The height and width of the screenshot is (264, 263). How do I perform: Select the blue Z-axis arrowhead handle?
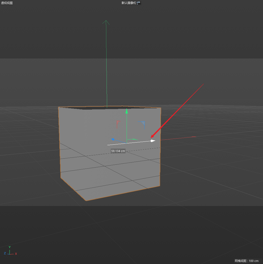(x=113, y=139)
